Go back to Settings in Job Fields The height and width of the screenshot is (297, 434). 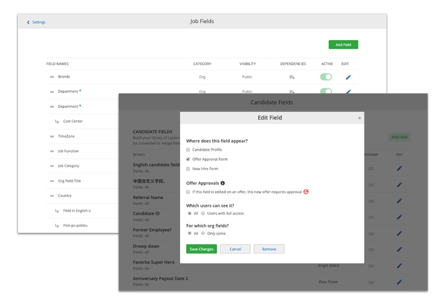pyautogui.click(x=36, y=22)
